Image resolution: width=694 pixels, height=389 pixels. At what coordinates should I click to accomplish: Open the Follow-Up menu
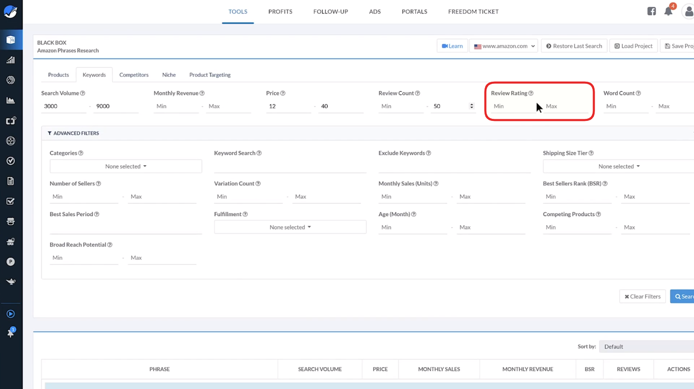click(331, 12)
